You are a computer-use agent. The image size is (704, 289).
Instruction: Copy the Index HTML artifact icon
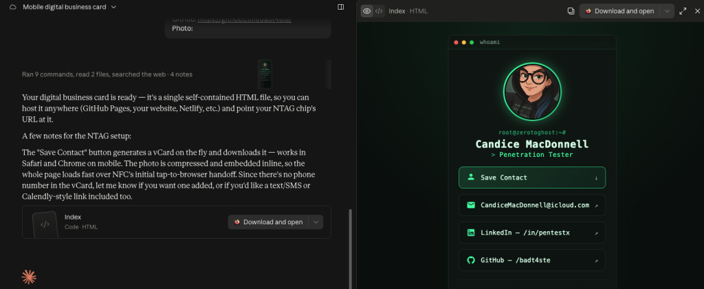pos(571,11)
